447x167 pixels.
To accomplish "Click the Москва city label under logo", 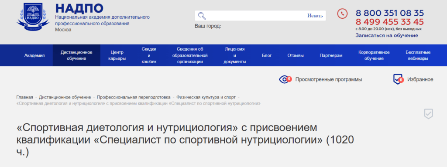I will point(63,30).
